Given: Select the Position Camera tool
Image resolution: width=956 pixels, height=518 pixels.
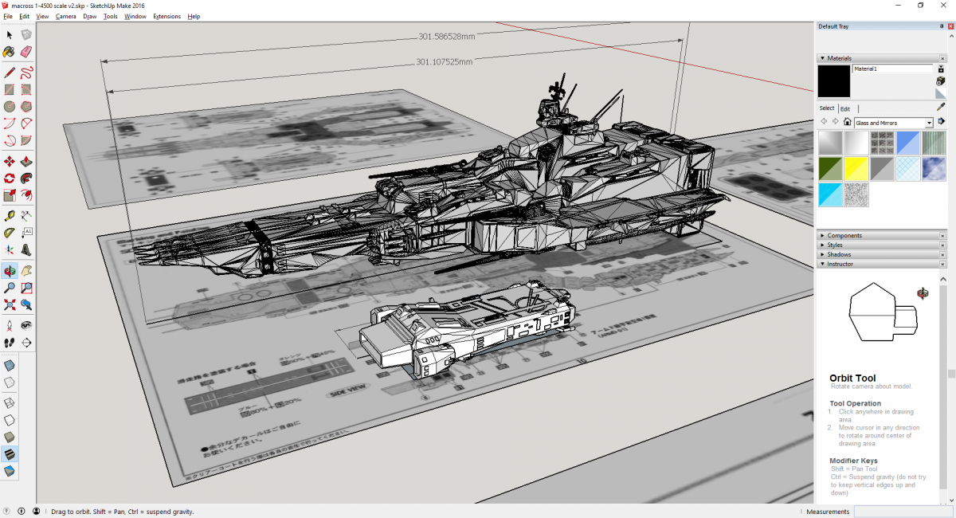Looking at the screenshot, I should pos(10,325).
